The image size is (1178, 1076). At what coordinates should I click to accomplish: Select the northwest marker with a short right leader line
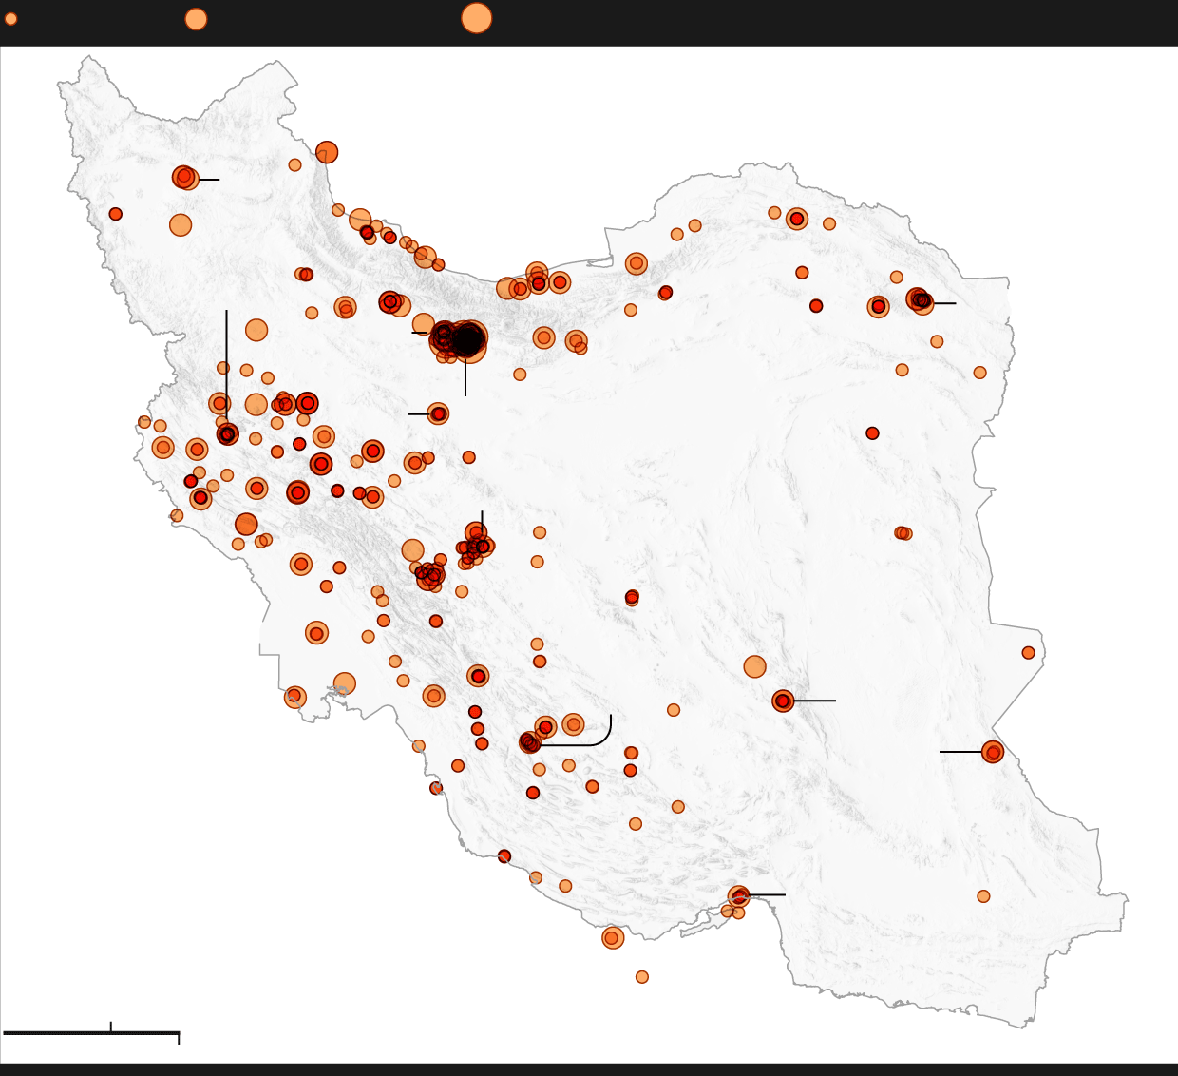tap(184, 178)
